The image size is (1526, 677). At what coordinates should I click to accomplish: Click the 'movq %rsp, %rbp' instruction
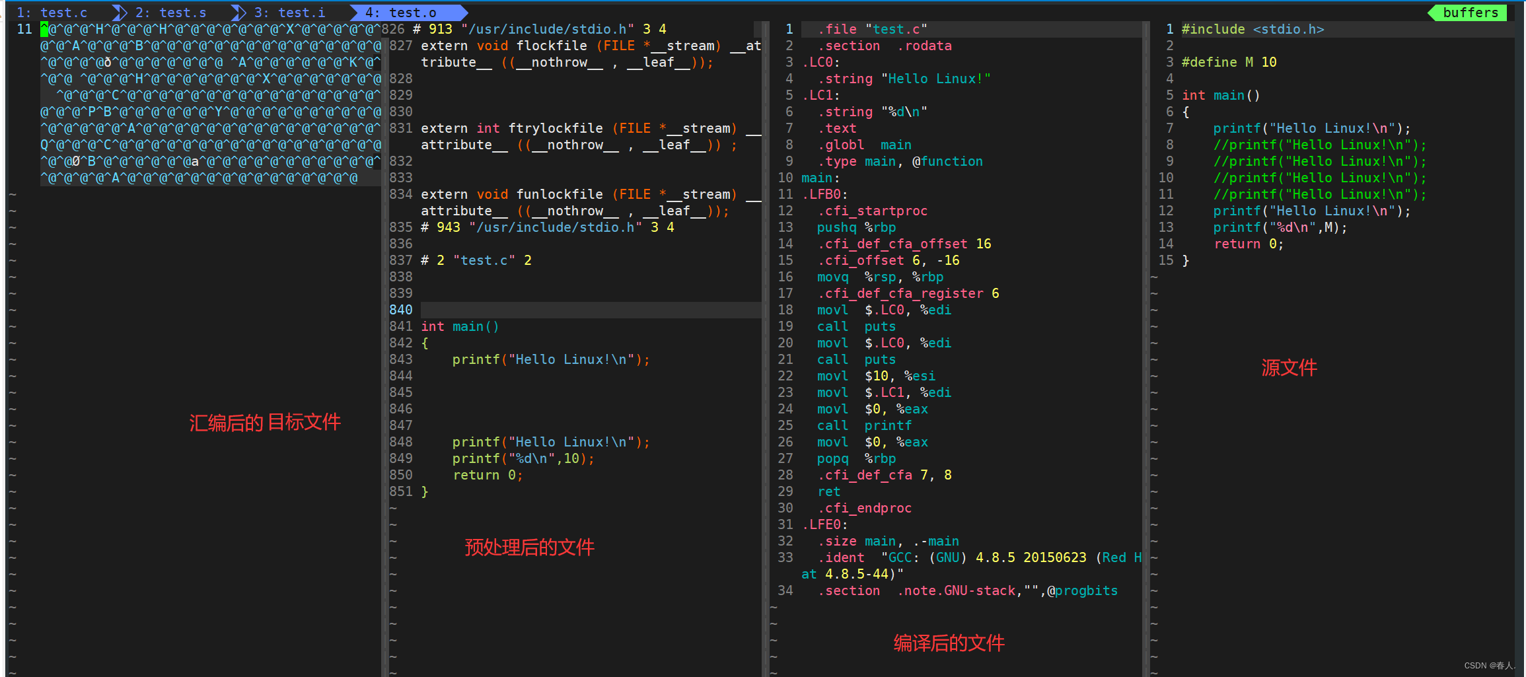point(880,277)
